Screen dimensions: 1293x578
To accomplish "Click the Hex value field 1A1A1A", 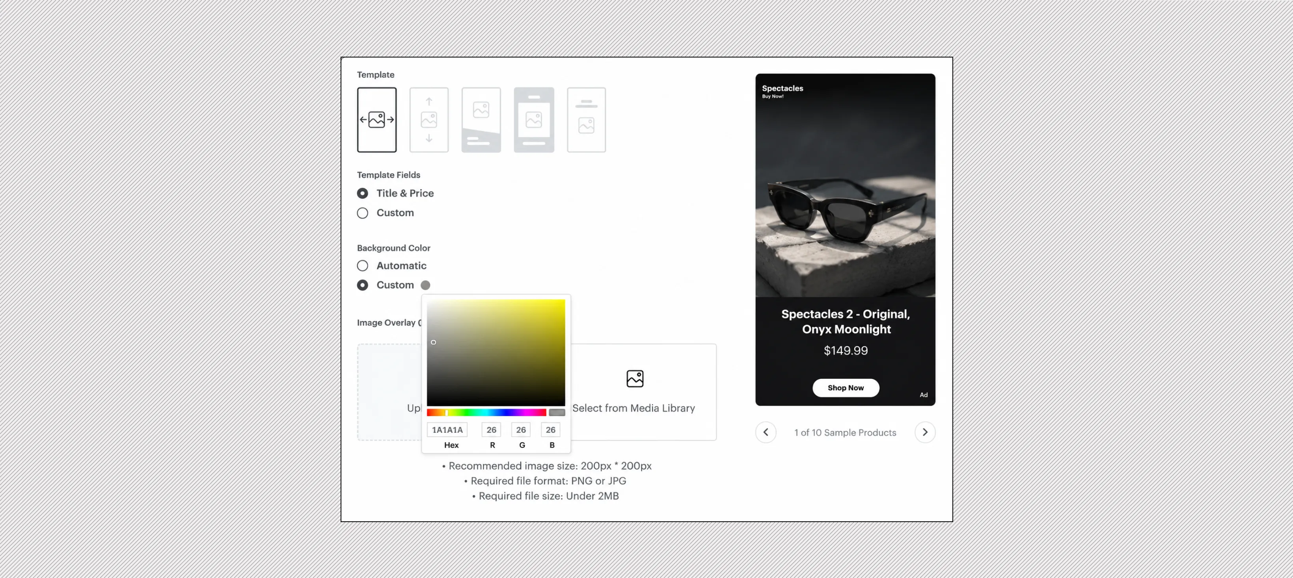I will [447, 430].
